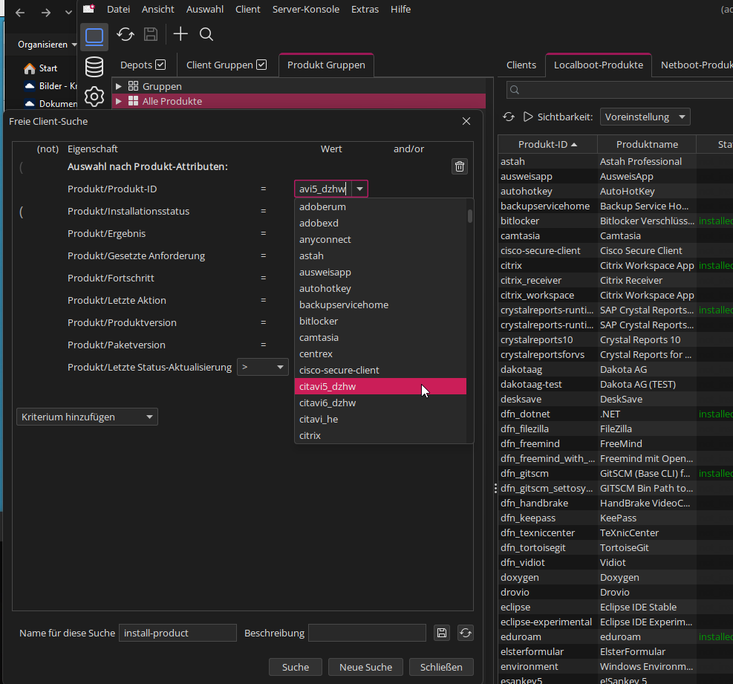
Task: Save this search with the disk icon
Action: coord(442,633)
